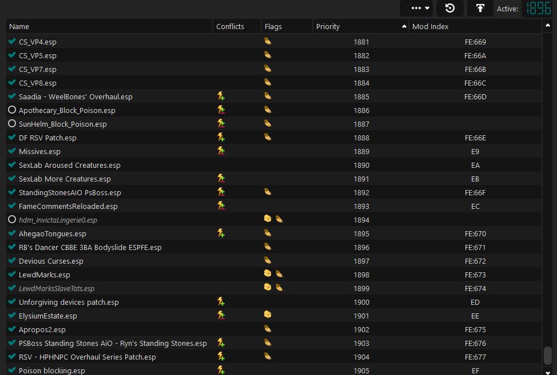Click conflict icon for Missives.esp
The height and width of the screenshot is (375, 557).
click(221, 151)
